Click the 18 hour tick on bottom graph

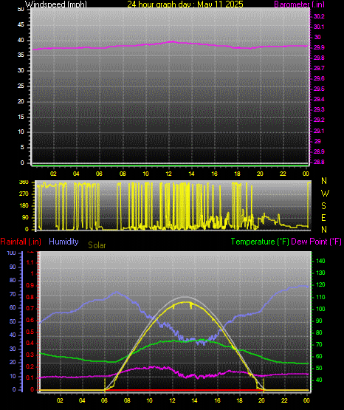pos(239,400)
